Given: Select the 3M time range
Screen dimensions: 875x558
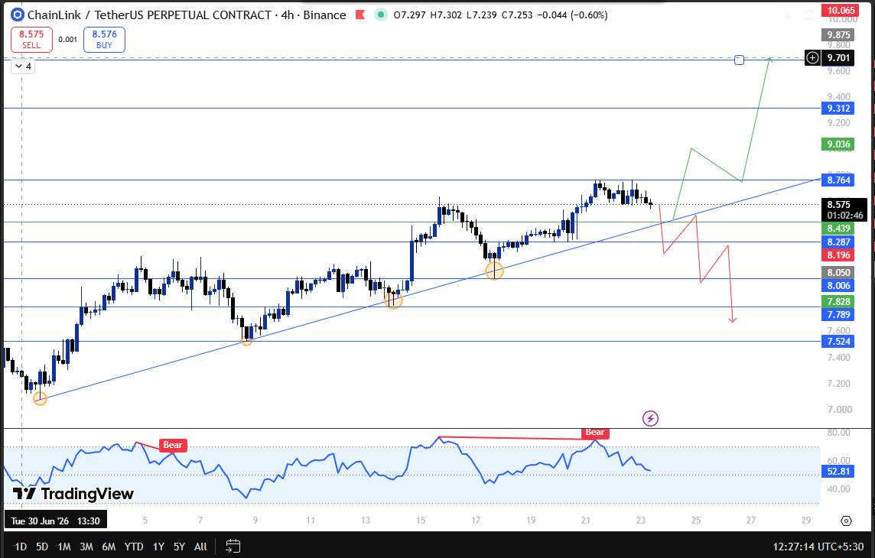Looking at the screenshot, I should tap(86, 547).
